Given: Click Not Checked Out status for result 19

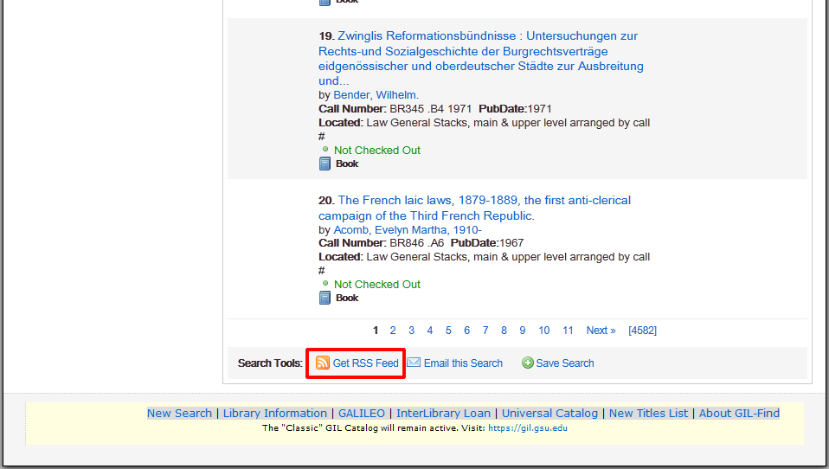Looking at the screenshot, I should pyautogui.click(x=377, y=151).
